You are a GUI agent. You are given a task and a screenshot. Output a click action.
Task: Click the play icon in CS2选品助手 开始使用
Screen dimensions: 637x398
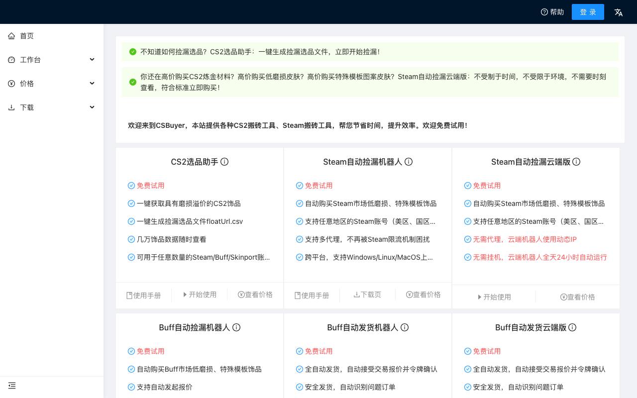click(185, 295)
